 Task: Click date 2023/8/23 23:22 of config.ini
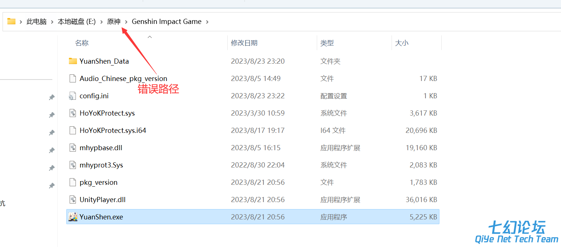click(258, 96)
